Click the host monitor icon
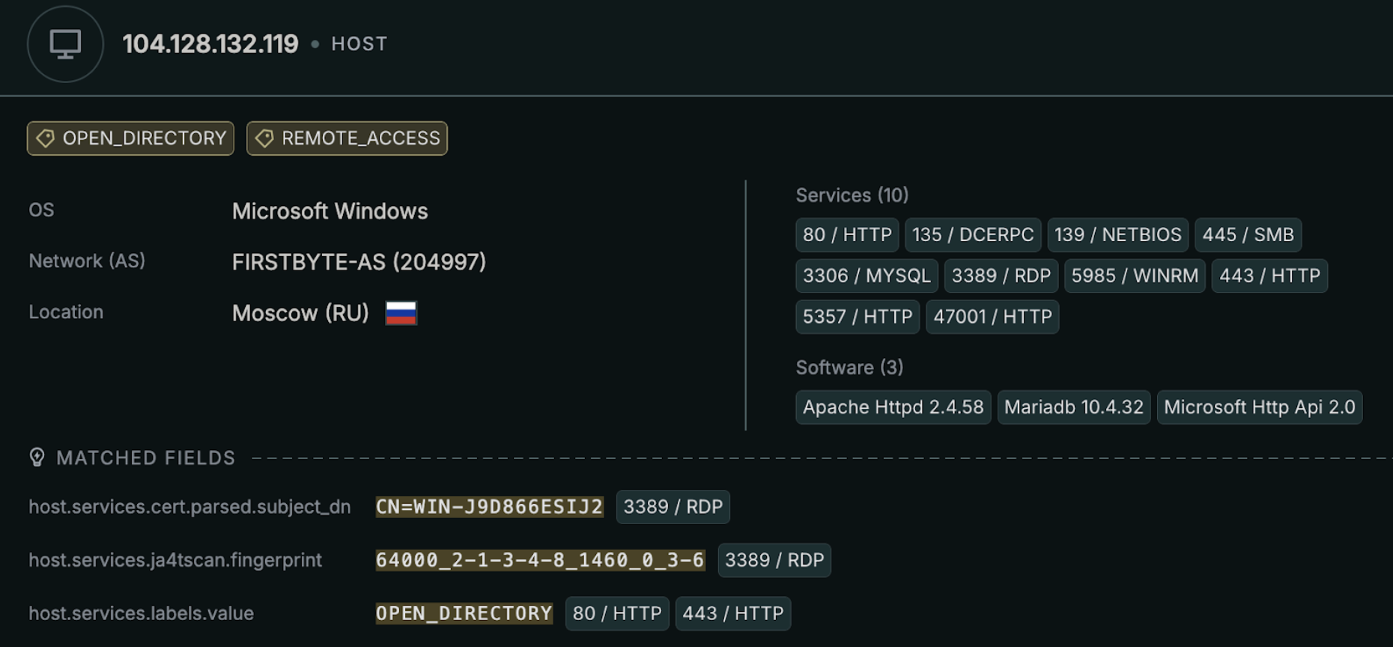 (65, 44)
